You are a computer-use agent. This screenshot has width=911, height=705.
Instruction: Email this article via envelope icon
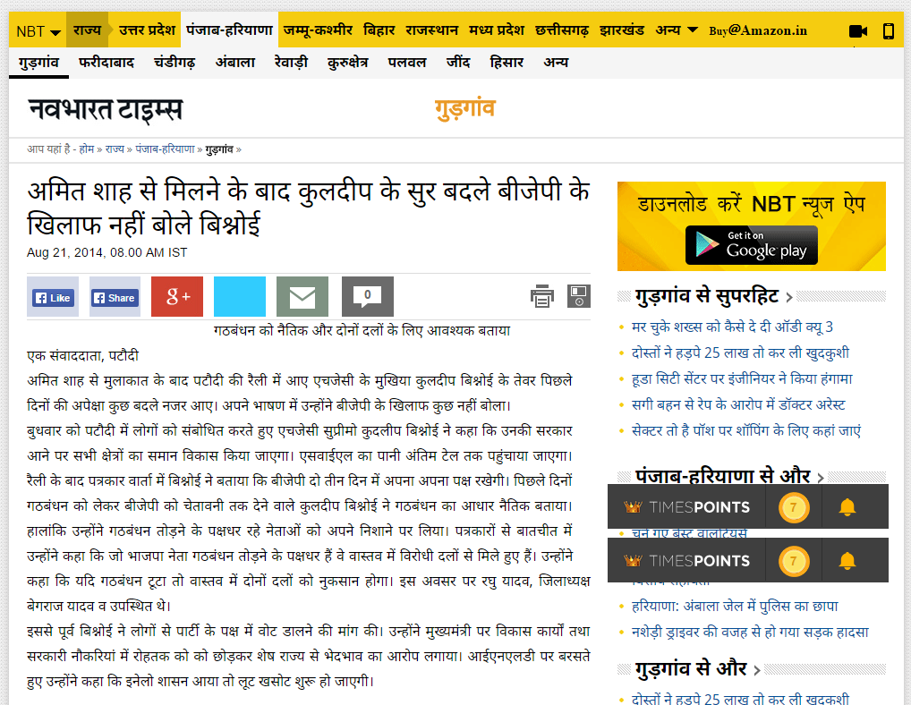point(302,297)
